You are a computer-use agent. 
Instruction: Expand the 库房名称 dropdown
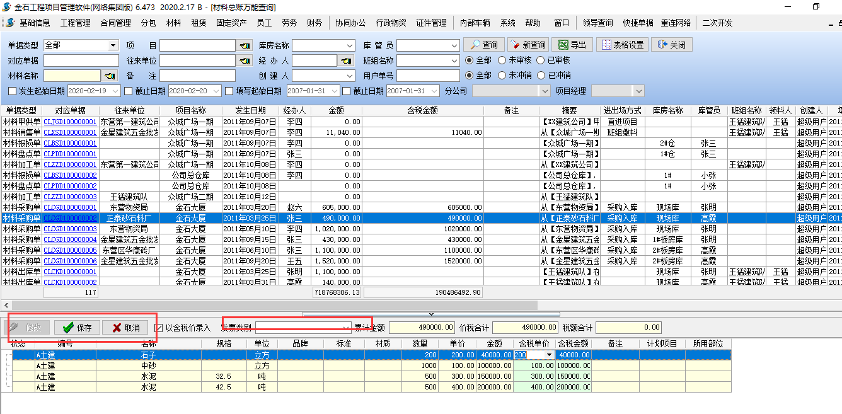pyautogui.click(x=350, y=45)
